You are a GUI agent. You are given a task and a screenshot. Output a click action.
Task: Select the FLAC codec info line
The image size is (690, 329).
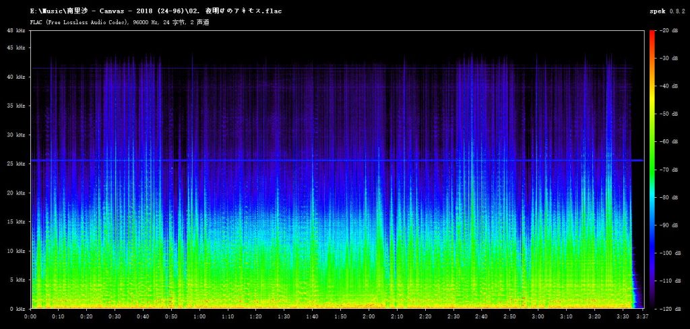pos(119,22)
